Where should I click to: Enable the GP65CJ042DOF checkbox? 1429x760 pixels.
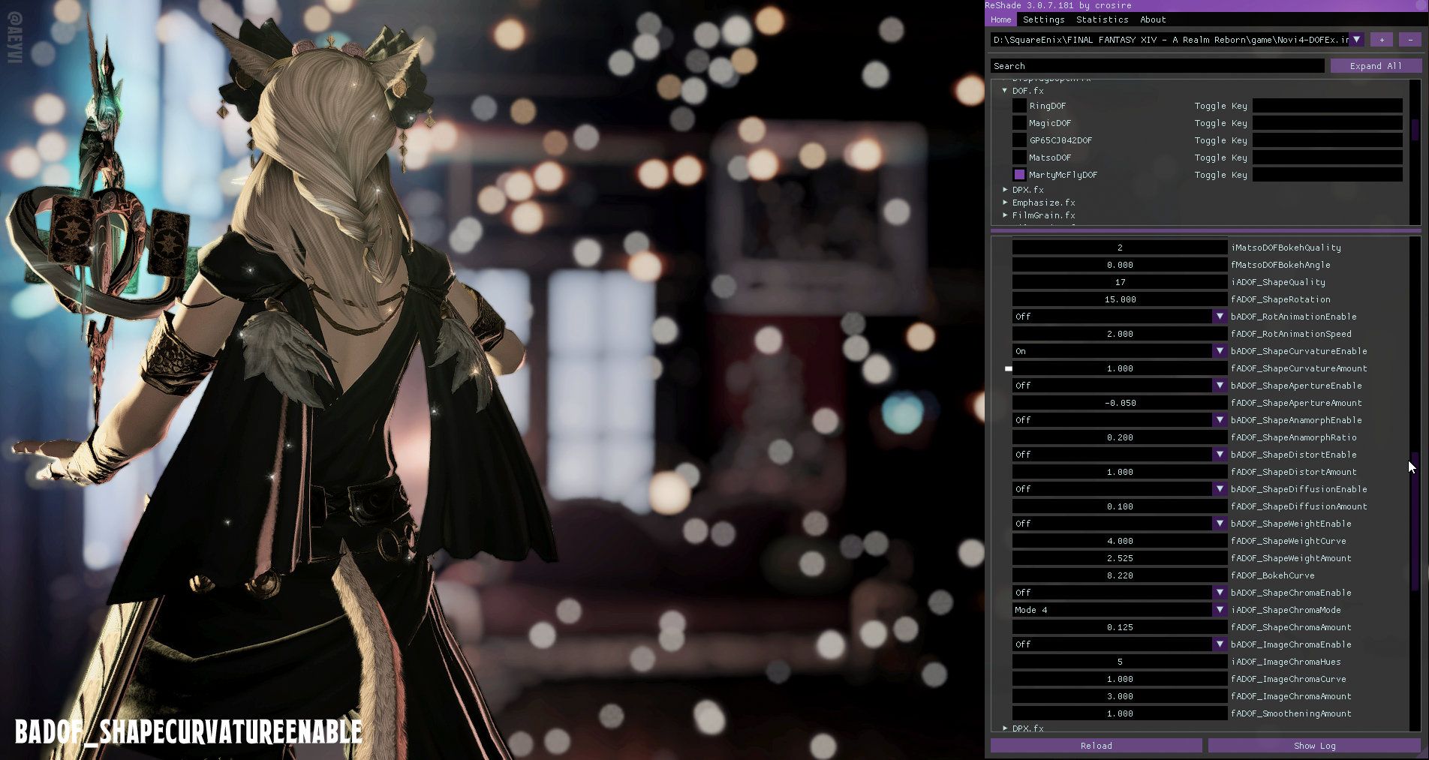tap(1019, 140)
